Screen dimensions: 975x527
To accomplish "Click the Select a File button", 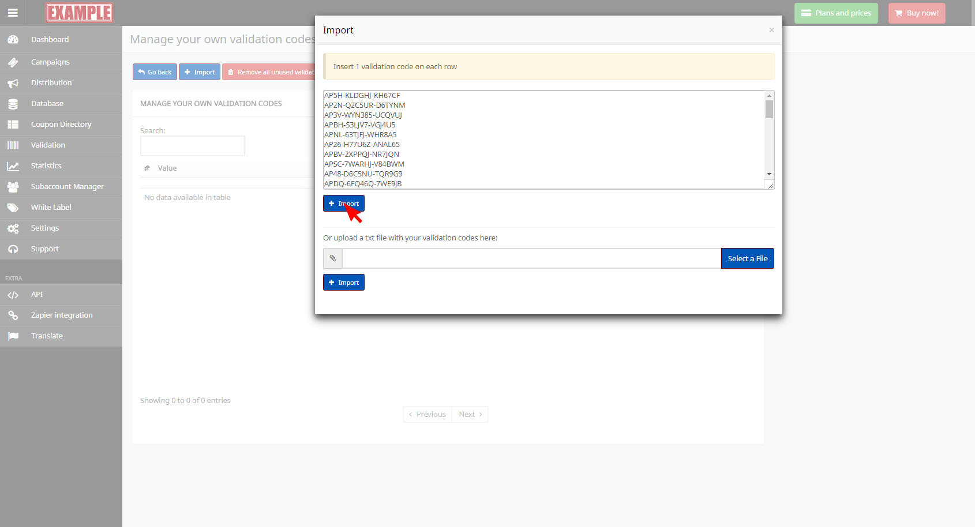I will (x=747, y=258).
